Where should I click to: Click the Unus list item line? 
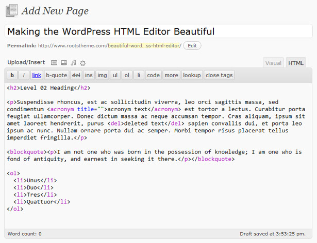[35, 180]
